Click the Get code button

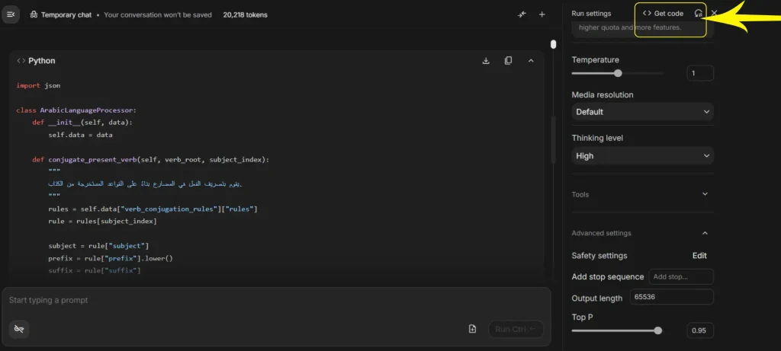[x=663, y=14]
